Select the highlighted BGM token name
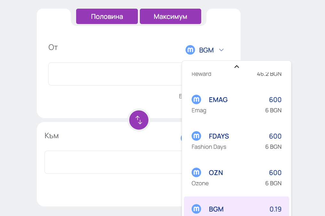Image resolution: width=325 pixels, height=216 pixels. click(216, 209)
